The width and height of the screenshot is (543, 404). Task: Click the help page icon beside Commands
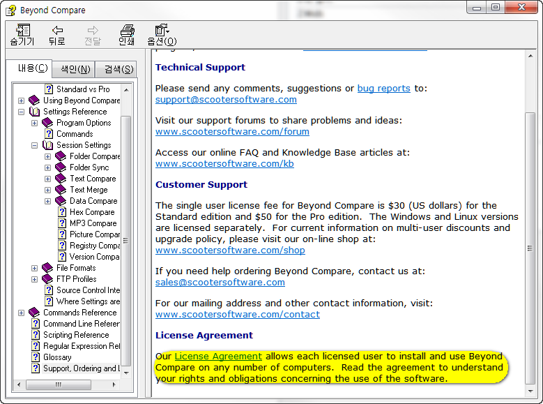coord(49,134)
